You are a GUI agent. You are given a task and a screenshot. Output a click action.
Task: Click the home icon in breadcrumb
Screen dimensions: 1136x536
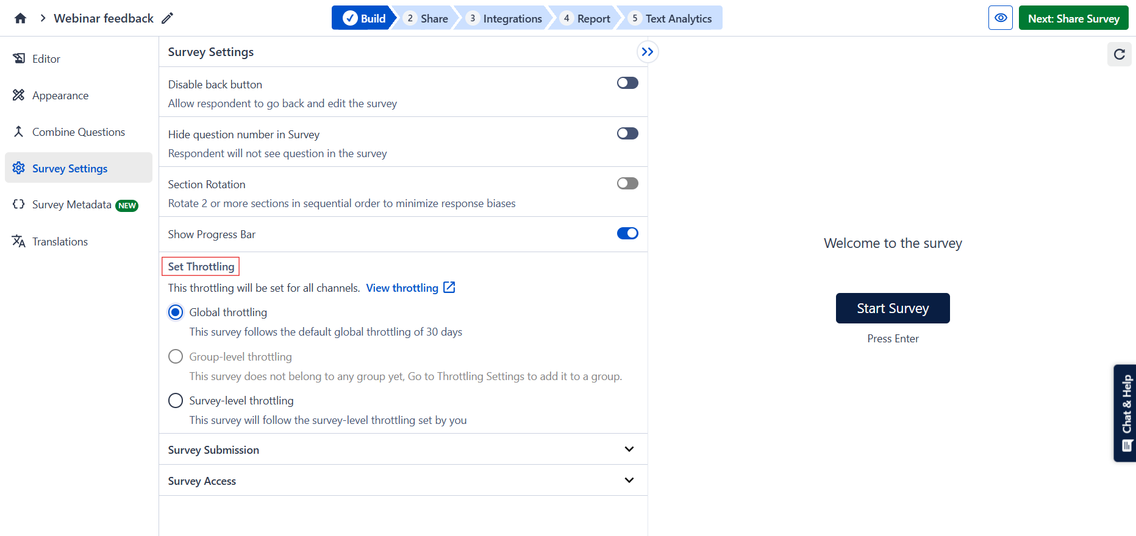(x=20, y=18)
